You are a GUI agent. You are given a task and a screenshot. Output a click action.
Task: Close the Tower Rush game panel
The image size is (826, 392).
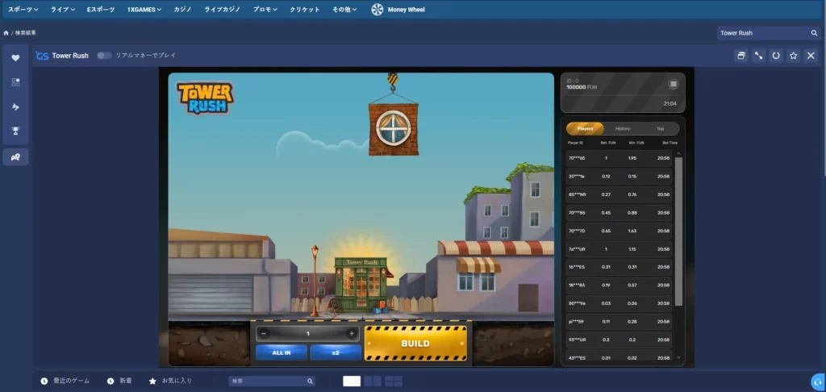[x=811, y=56]
